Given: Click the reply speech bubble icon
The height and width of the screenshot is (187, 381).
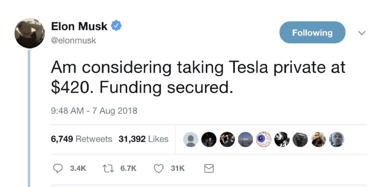Looking at the screenshot, I should tap(58, 168).
